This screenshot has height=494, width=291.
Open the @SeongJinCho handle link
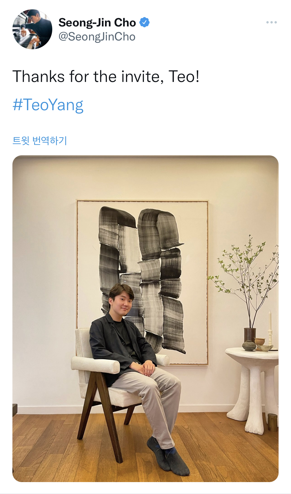97,37
